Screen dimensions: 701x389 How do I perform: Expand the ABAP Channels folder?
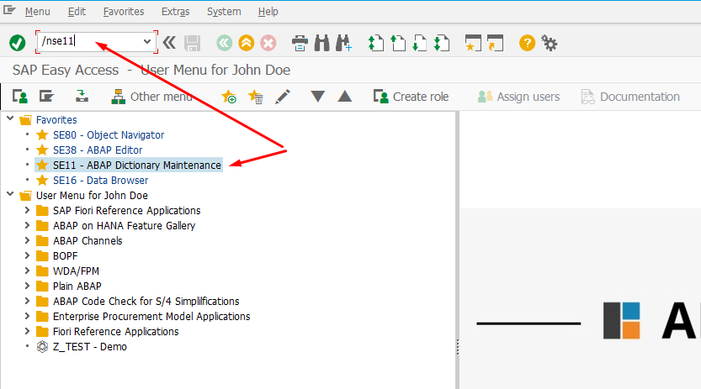(27, 240)
